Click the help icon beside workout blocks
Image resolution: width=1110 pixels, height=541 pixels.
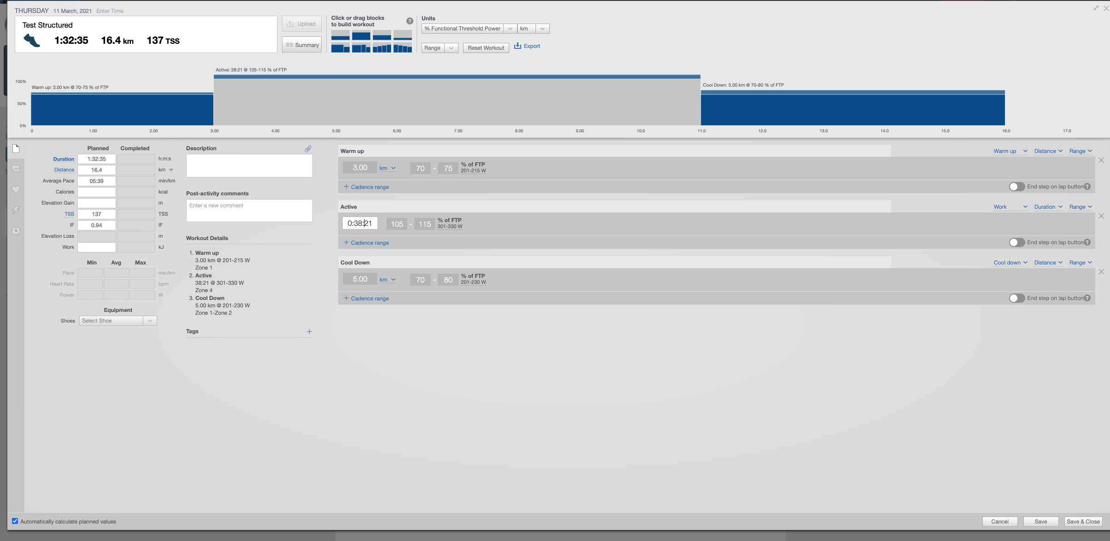pos(410,21)
